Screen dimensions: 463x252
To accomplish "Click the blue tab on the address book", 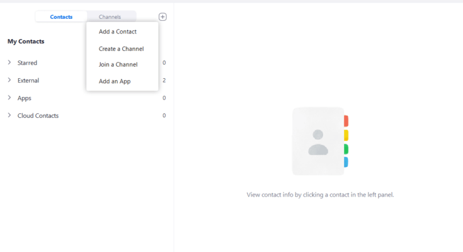I will (x=346, y=163).
